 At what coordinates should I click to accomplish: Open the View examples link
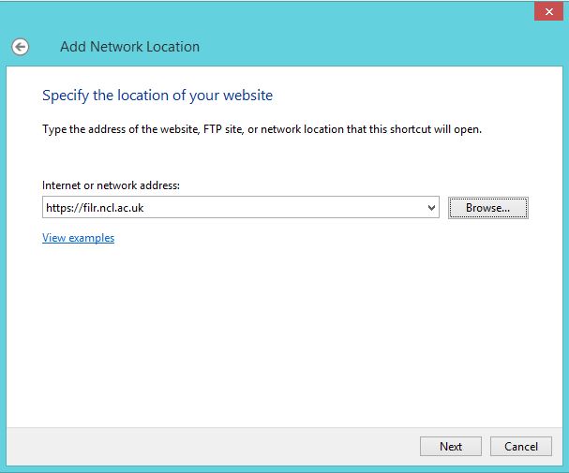(78, 238)
